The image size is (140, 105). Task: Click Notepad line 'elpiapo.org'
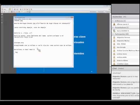(19, 43)
